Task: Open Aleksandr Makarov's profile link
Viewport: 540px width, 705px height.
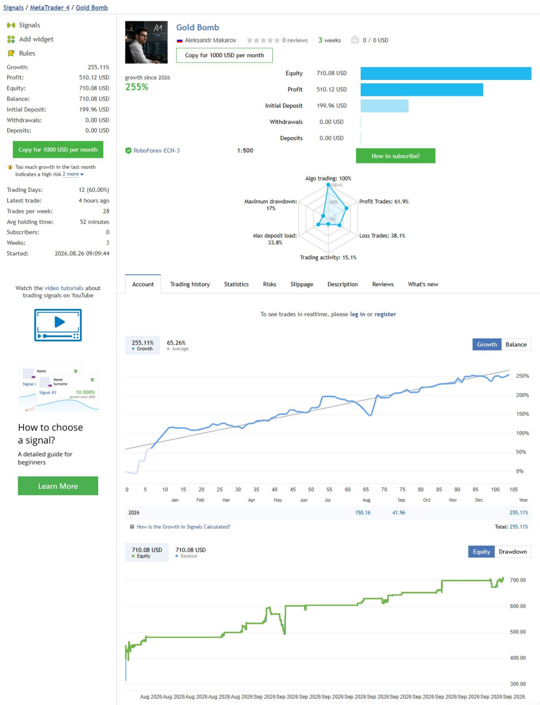Action: pos(210,40)
